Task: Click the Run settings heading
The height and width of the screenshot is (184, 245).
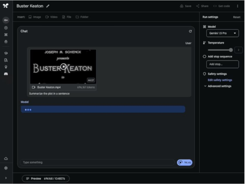Action: 210,17
